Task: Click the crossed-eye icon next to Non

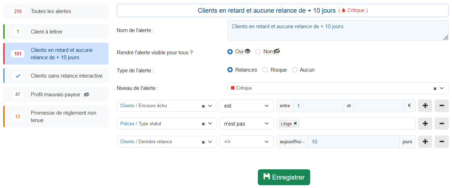Action: coord(277,51)
